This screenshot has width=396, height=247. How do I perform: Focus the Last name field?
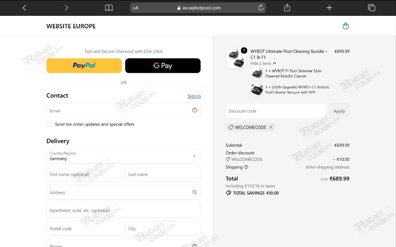tap(163, 174)
